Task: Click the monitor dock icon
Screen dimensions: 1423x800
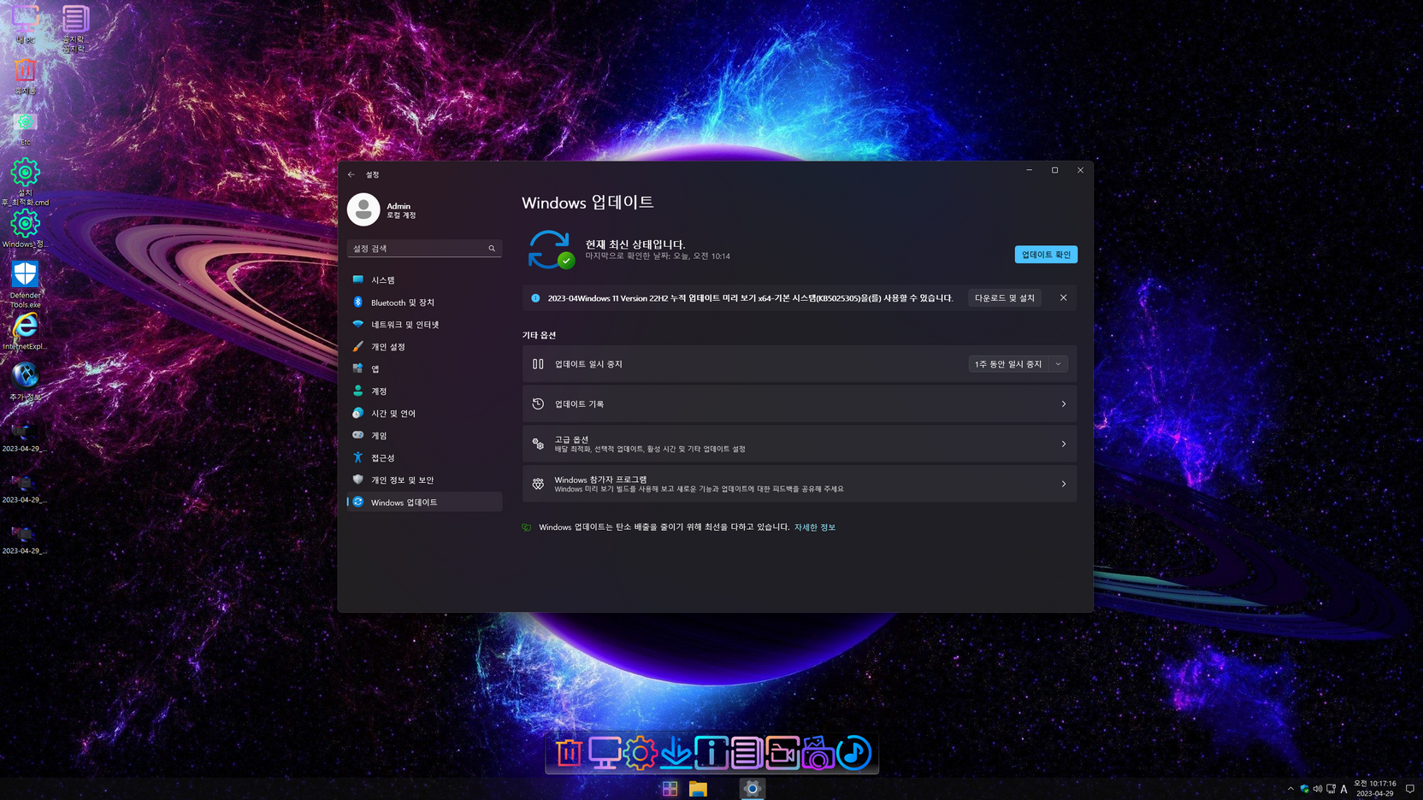Action: [x=605, y=753]
